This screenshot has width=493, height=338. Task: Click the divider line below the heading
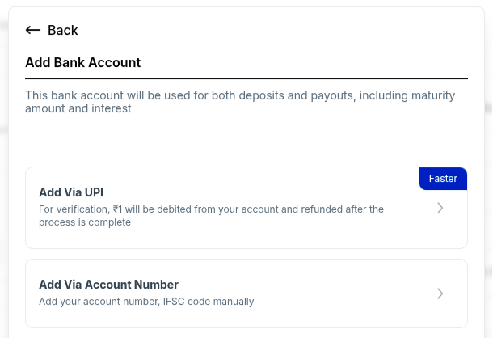(x=246, y=78)
